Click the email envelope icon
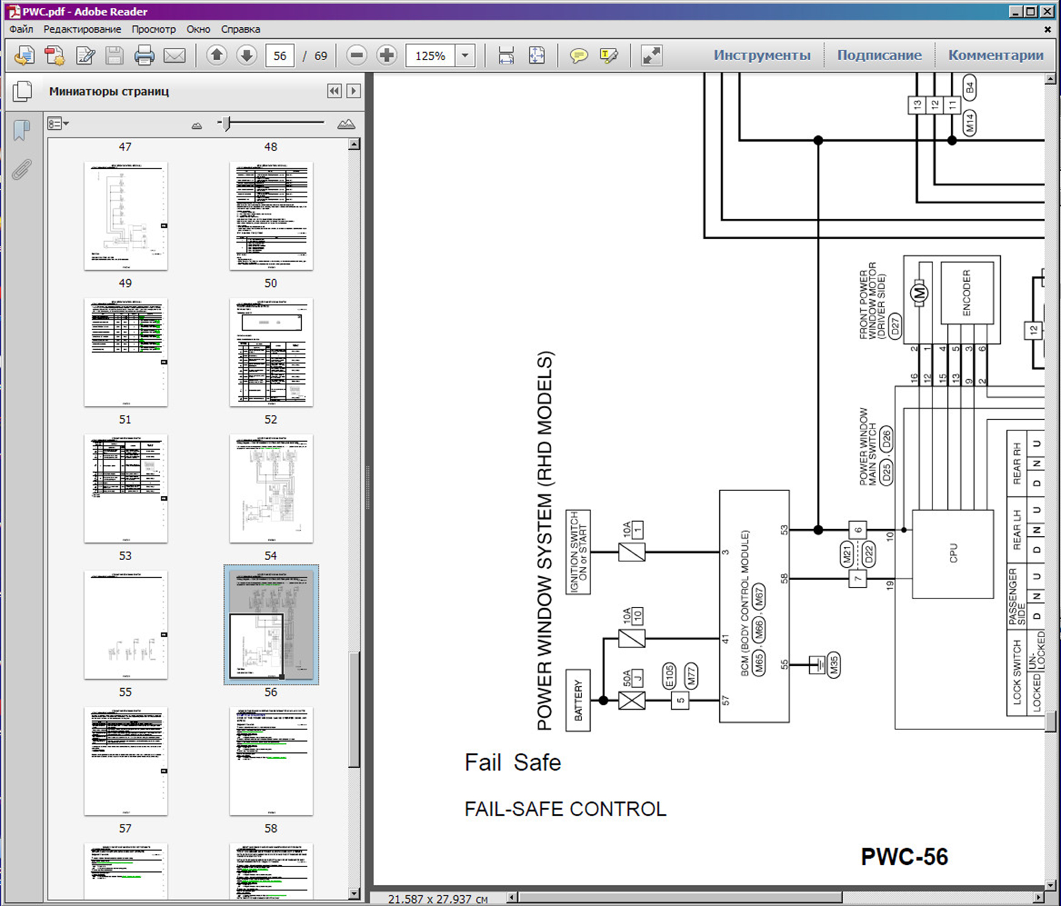This screenshot has height=906, width=1061. [x=174, y=56]
